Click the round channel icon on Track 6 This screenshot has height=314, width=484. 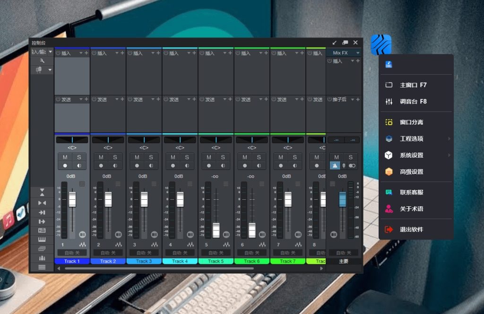[x=262, y=234]
